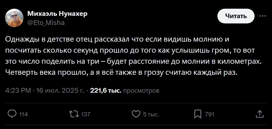Click the bookmark count 791
Screen dimensions: 272x129
[209, 114]
